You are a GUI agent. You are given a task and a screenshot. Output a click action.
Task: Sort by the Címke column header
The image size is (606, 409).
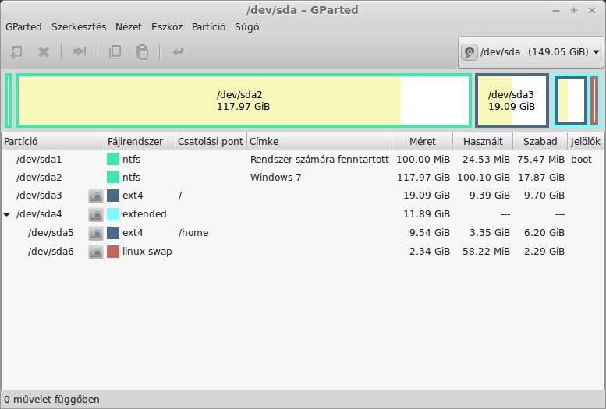(x=320, y=141)
